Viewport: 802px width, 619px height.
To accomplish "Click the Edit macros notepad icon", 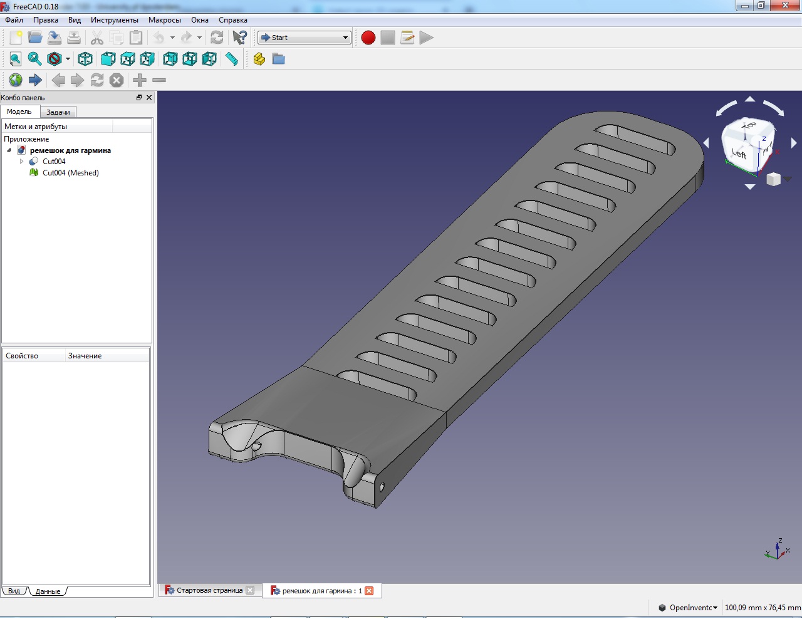I will coord(407,38).
